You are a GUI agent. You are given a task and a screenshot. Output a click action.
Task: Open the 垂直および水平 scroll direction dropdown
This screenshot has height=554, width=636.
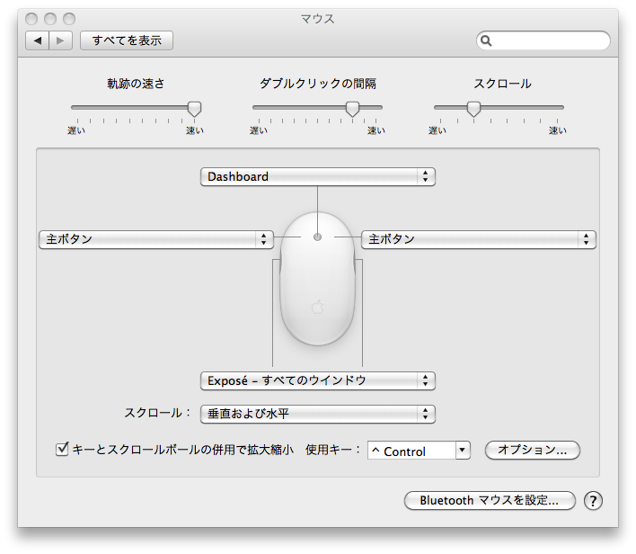(x=317, y=414)
